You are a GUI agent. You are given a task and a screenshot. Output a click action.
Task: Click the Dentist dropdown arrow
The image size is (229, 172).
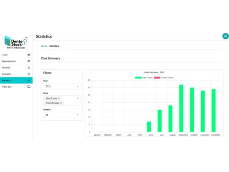pyautogui.click(x=77, y=115)
